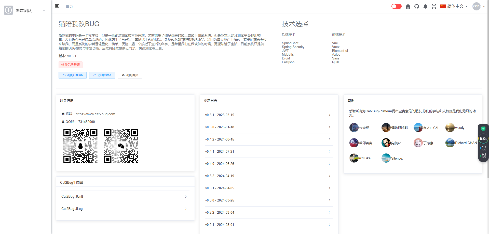Click the WeChat QR code image

click(x=121, y=146)
